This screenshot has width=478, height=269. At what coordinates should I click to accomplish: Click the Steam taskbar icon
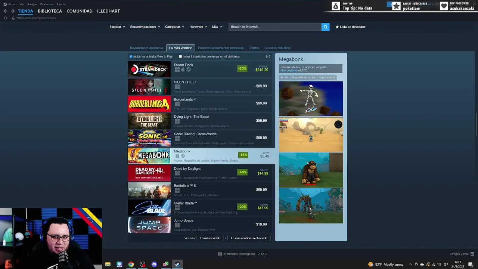pyautogui.click(x=177, y=264)
